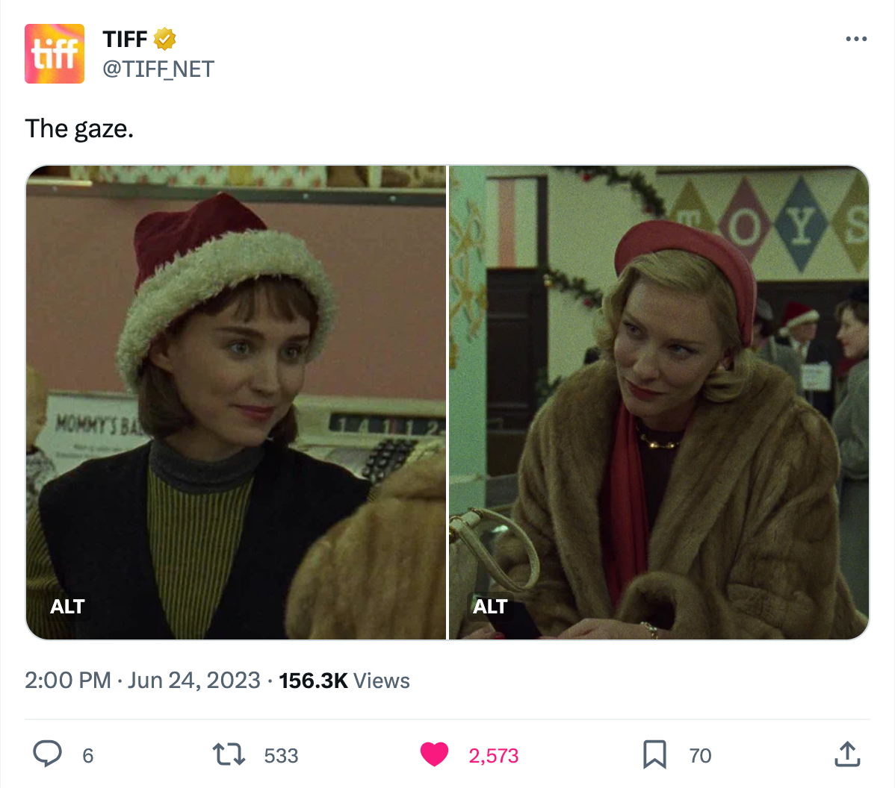Click the reply speech bubble icon
895x788 pixels.
point(47,754)
